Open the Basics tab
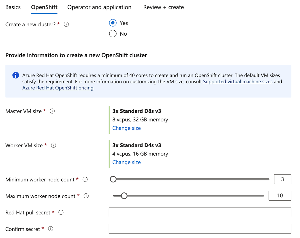Screen dimensions: 300x238 (x=13, y=7)
